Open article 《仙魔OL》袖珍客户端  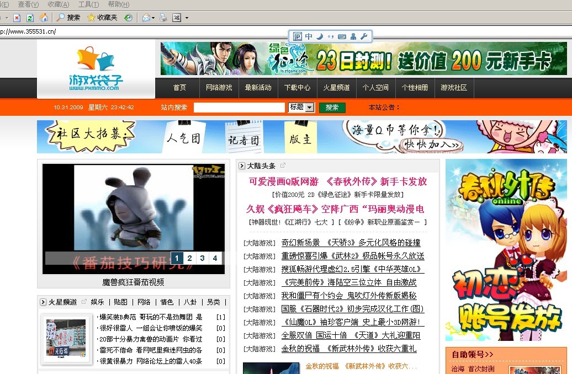point(353,322)
